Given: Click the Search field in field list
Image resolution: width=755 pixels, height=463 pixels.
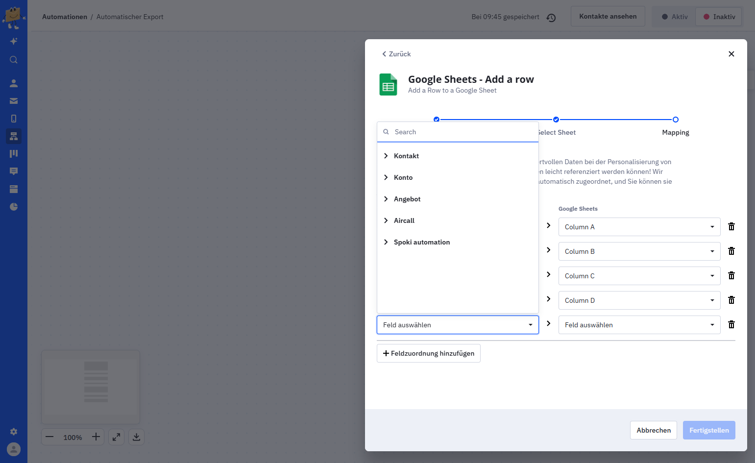Looking at the screenshot, I should (x=458, y=132).
